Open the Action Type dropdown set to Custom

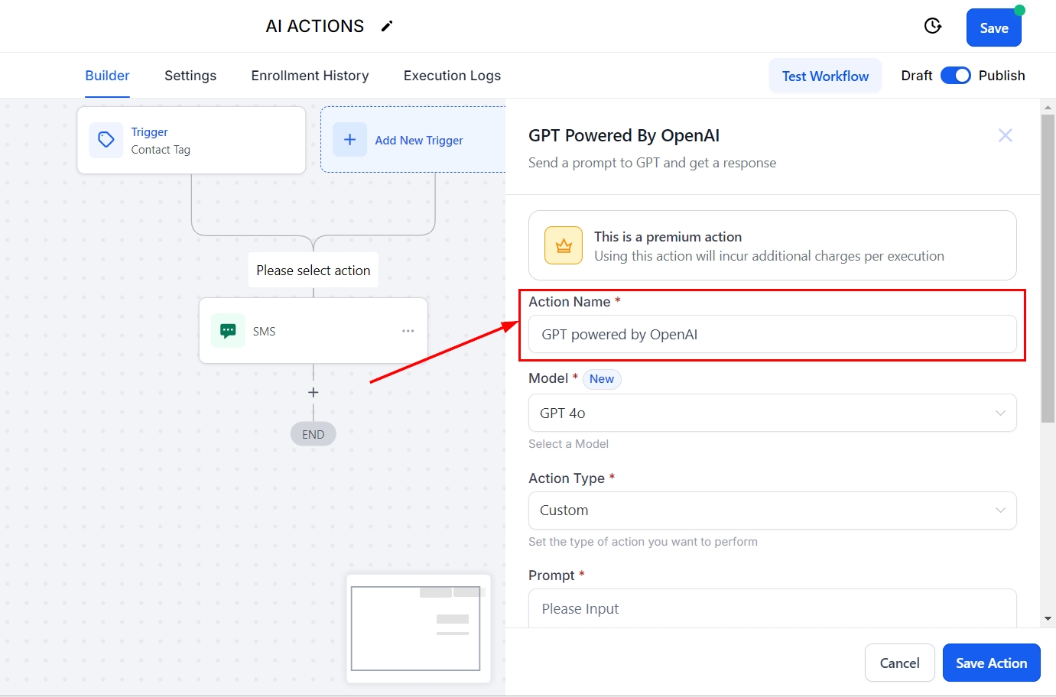tap(772, 511)
